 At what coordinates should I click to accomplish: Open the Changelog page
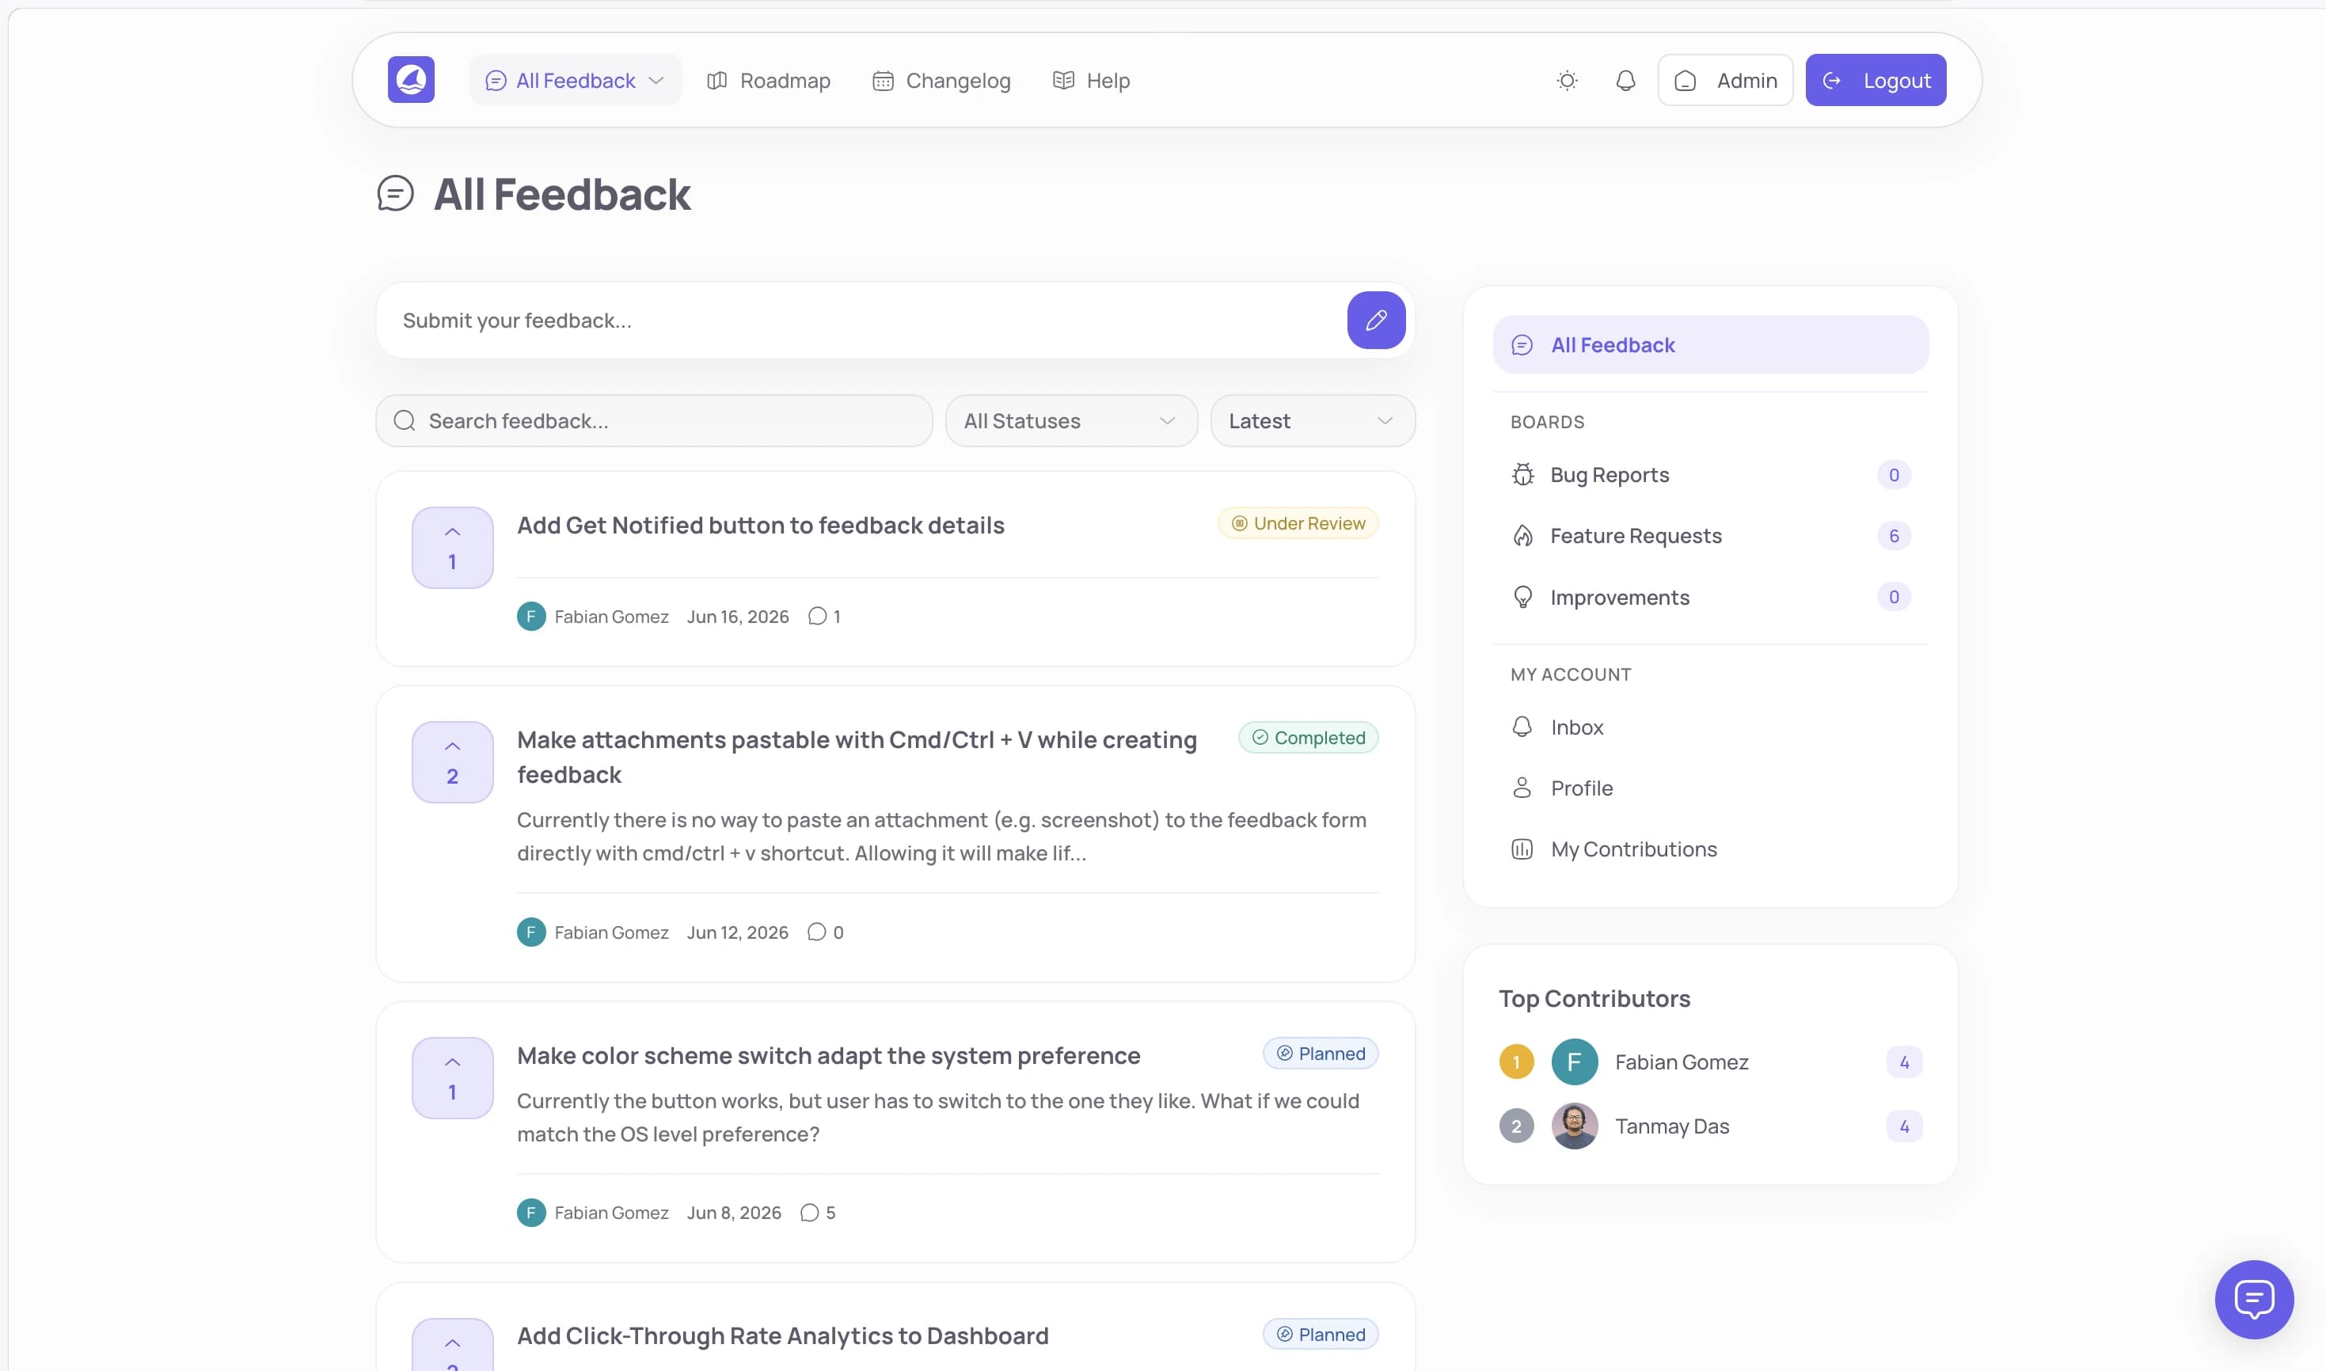tap(941, 81)
